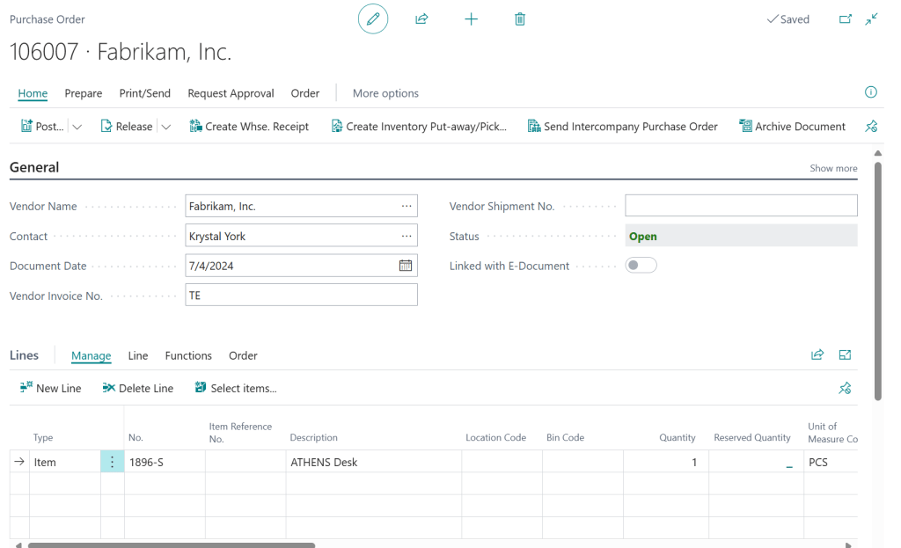
Task: Click the share icon in header
Action: coord(421,19)
